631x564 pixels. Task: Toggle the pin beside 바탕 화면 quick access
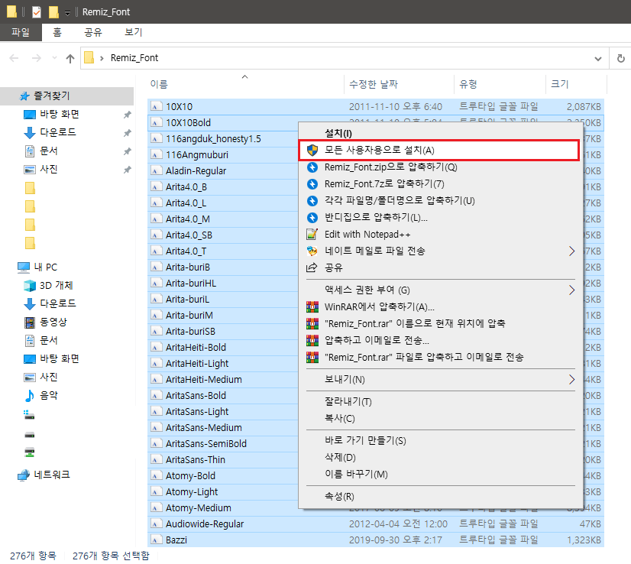click(127, 115)
